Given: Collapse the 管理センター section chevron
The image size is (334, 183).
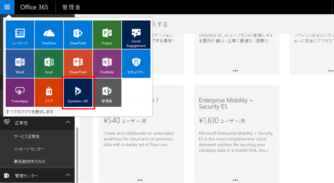Looking at the screenshot, I should pos(68,175).
